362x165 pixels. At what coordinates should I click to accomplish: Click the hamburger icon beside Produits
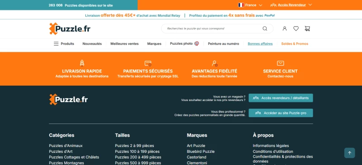56,44
